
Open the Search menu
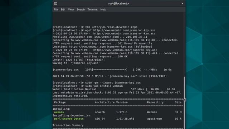[81, 10]
